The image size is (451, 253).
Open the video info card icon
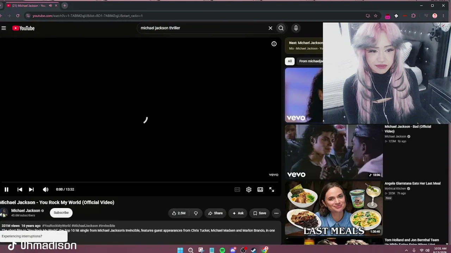click(x=274, y=44)
